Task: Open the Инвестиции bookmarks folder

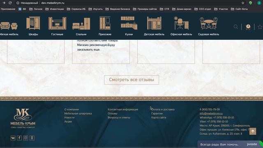Action: pyautogui.click(x=55, y=9)
